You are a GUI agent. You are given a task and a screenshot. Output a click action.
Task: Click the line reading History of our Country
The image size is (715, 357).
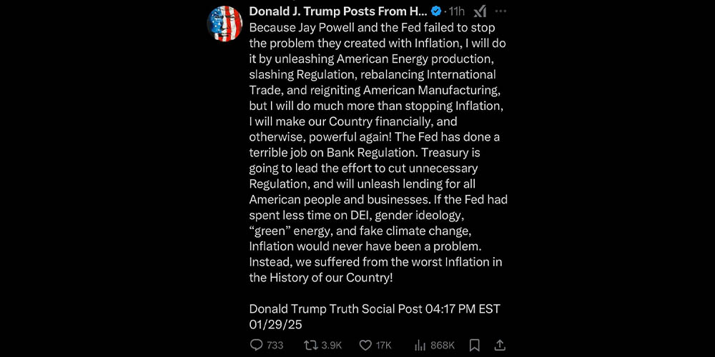[x=321, y=278]
